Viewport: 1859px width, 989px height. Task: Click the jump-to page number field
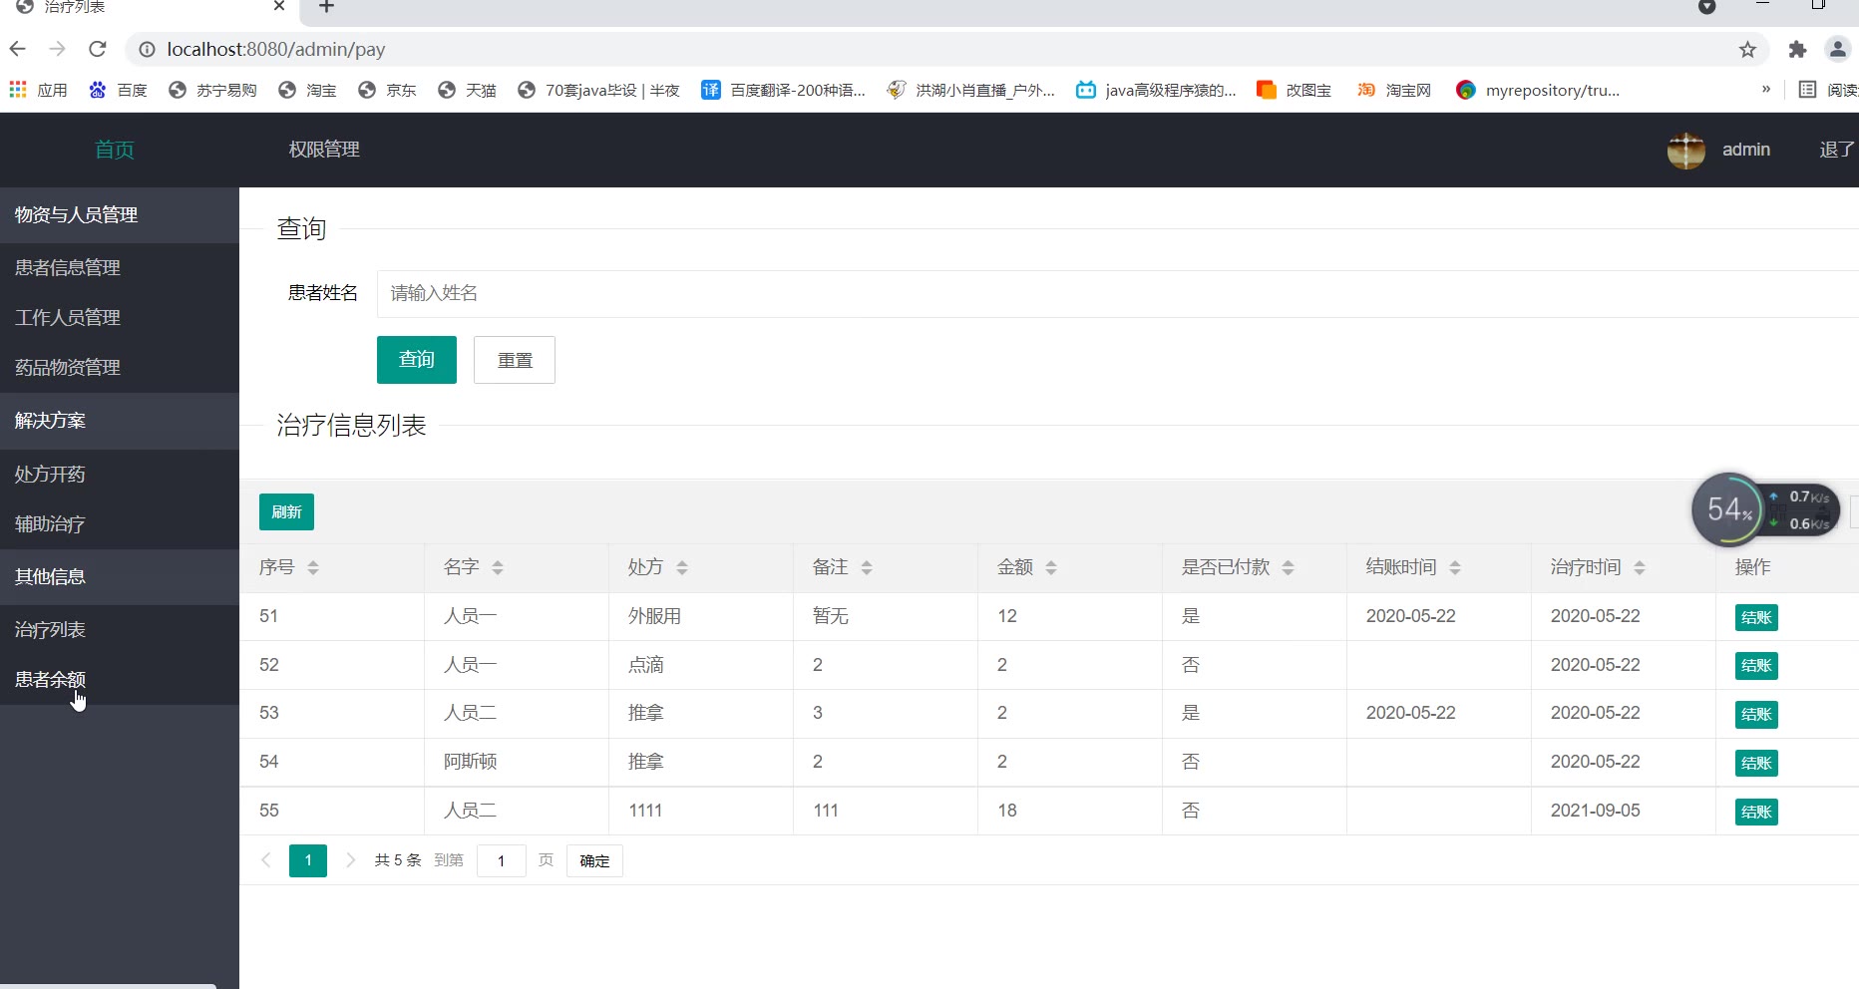(x=501, y=860)
